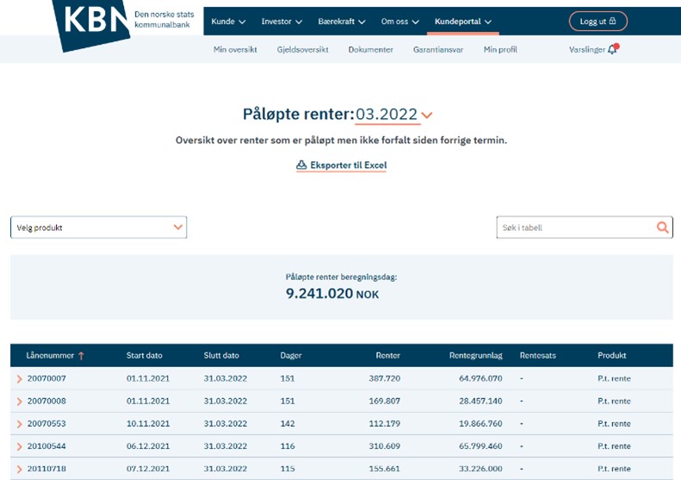
Task: Open the Min profil page
Action: click(500, 50)
